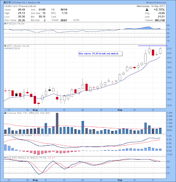The height and width of the screenshot is (182, 176).
Task: Click the AFFY (Daily) price legend icon
Action: tap(5, 46)
